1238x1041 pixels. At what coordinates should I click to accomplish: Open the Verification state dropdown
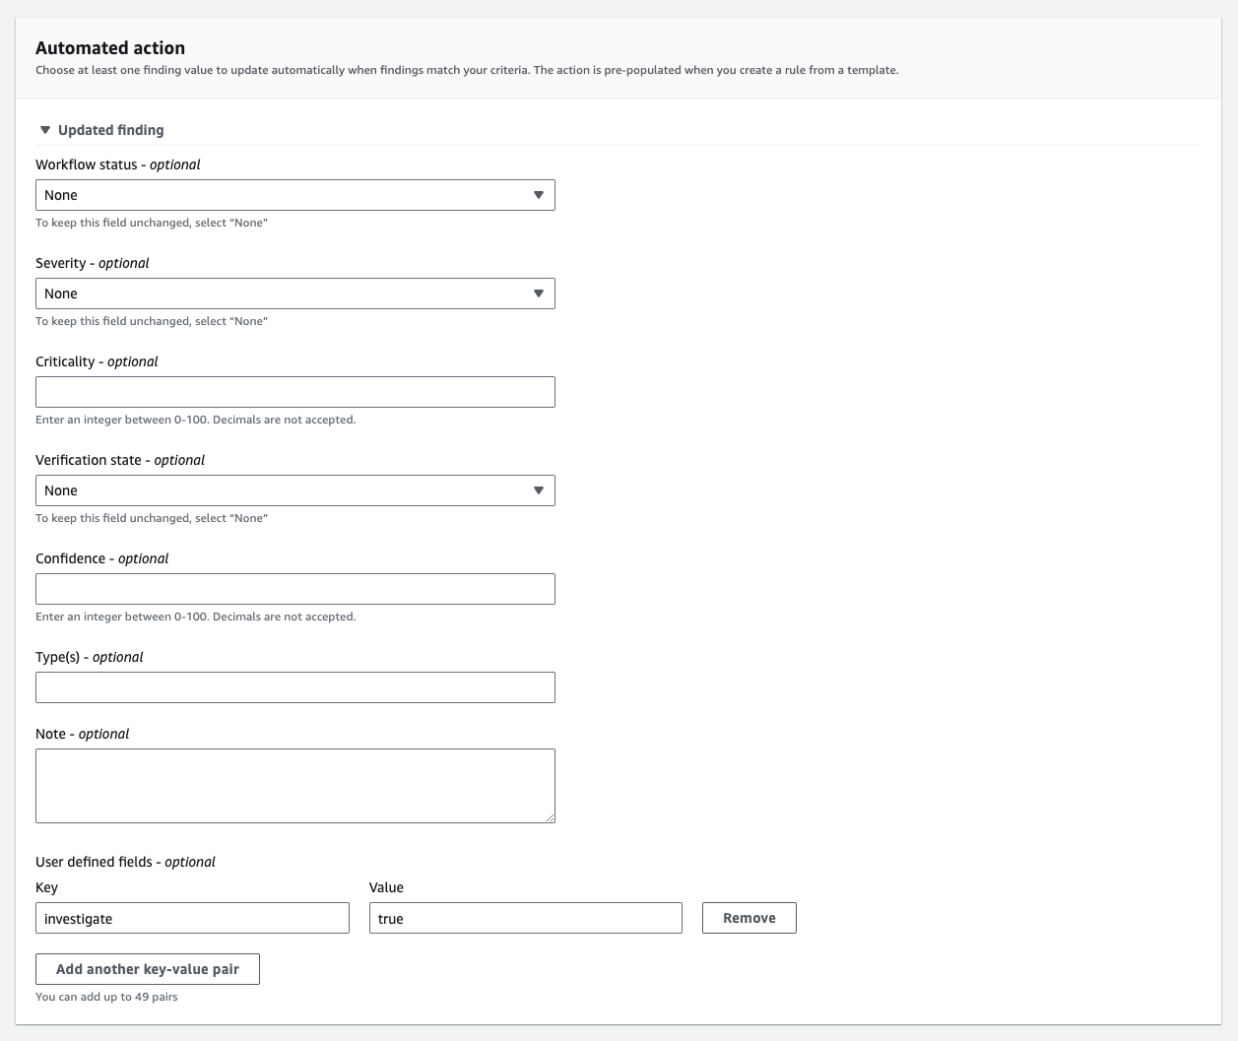(295, 489)
